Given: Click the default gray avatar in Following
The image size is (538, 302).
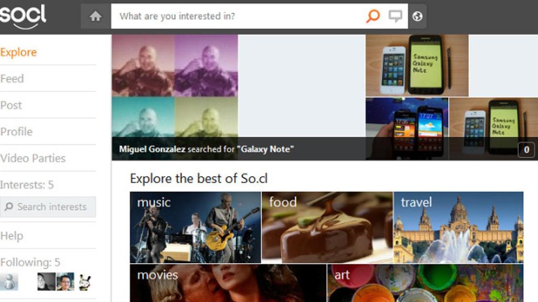Looking at the screenshot, I should tap(9, 282).
